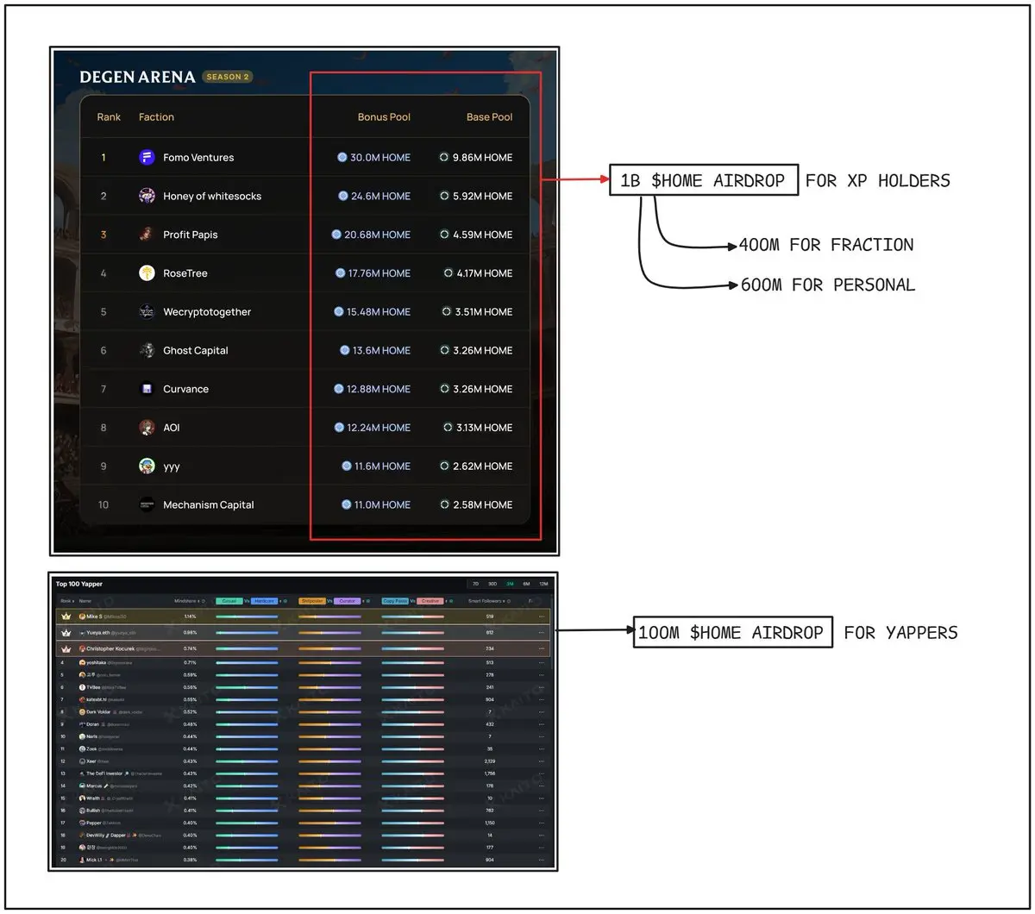Click The DeFi Investor name
This screenshot has height=914, width=1035.
coord(103,773)
